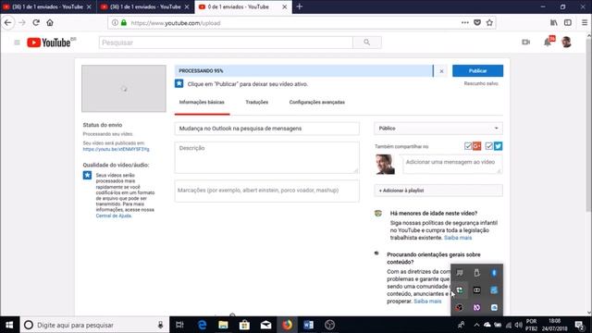This screenshot has width=592, height=333.
Task: Reload the page
Action: [x=36, y=22]
